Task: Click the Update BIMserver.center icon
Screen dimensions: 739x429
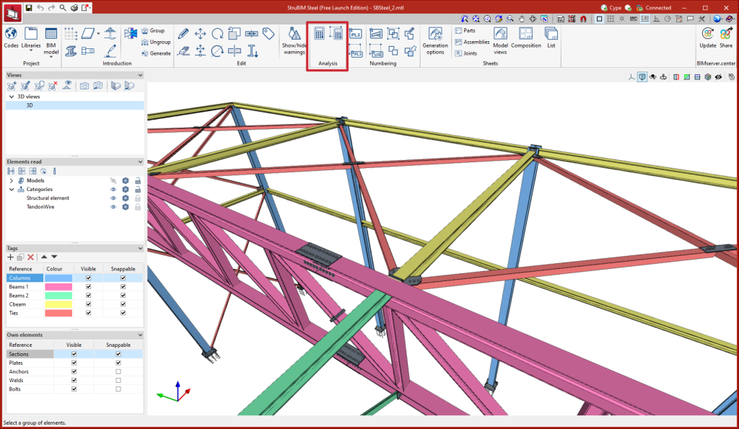Action: click(x=707, y=37)
